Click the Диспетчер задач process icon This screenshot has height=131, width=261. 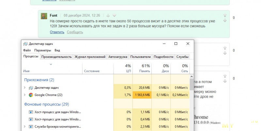pyautogui.click(x=31, y=88)
